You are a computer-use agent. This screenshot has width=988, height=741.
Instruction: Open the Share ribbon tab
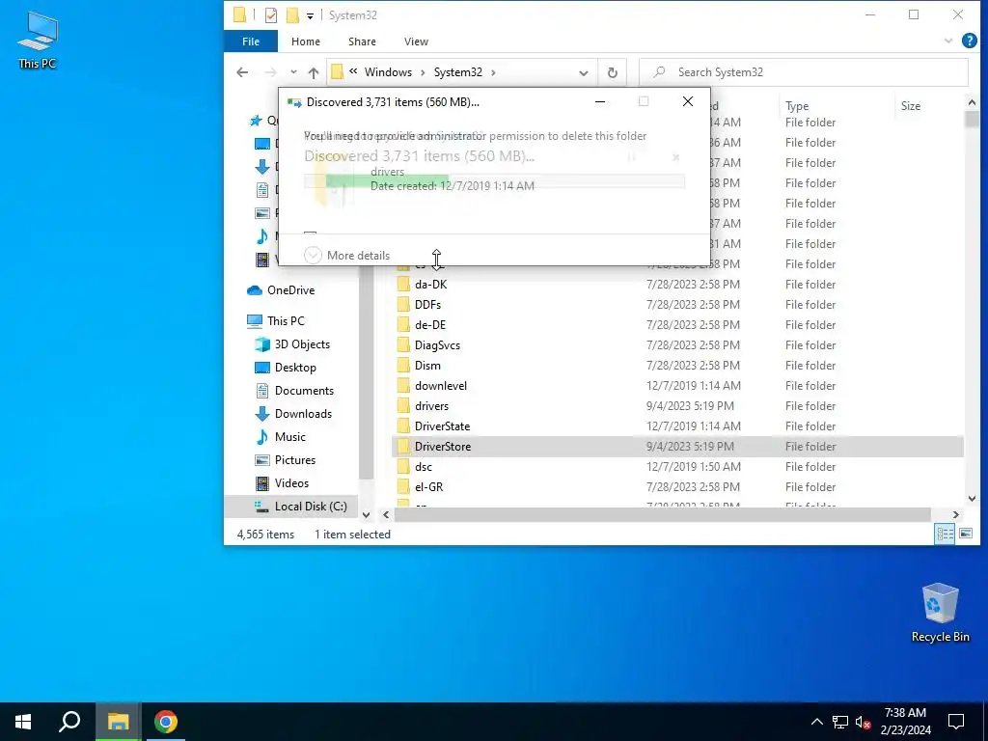(x=363, y=41)
